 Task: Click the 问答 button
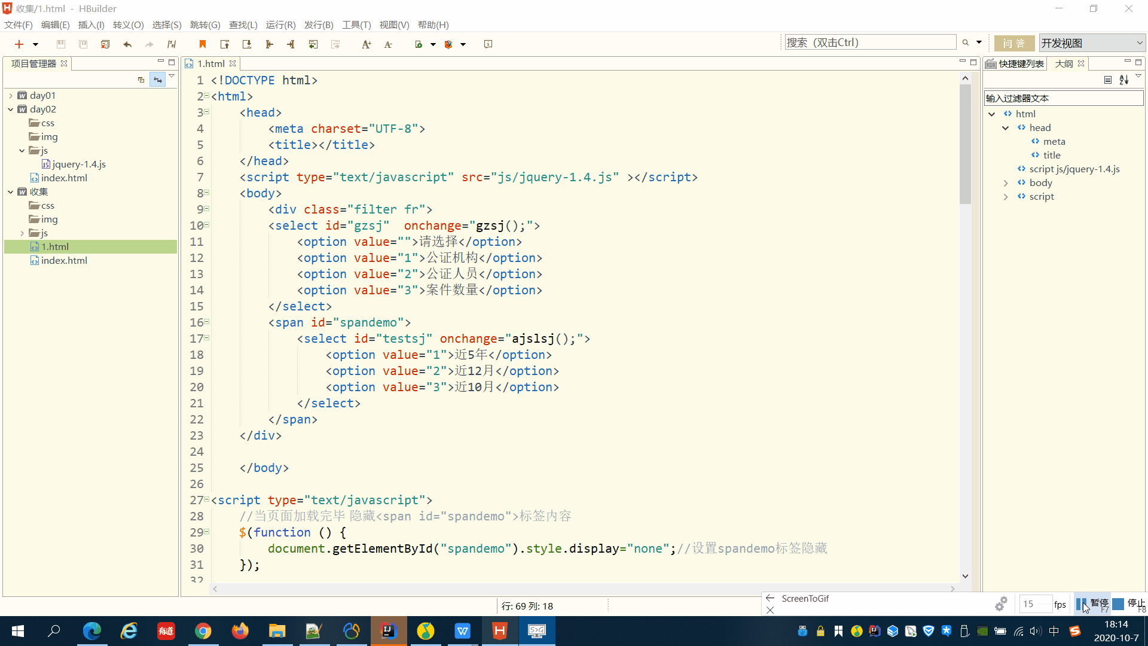click(1014, 43)
